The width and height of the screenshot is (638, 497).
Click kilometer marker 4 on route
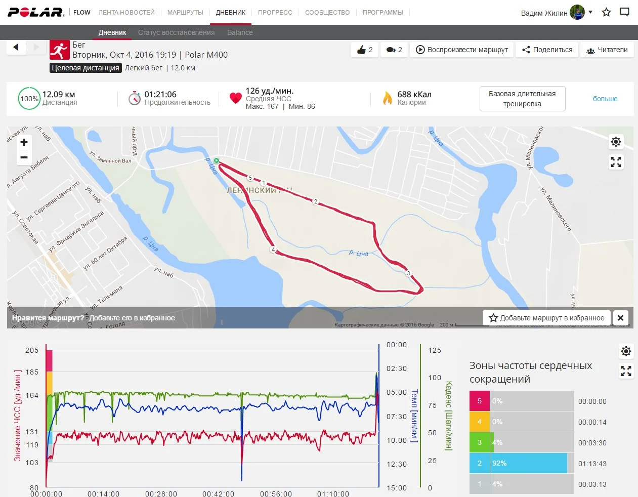(x=273, y=250)
